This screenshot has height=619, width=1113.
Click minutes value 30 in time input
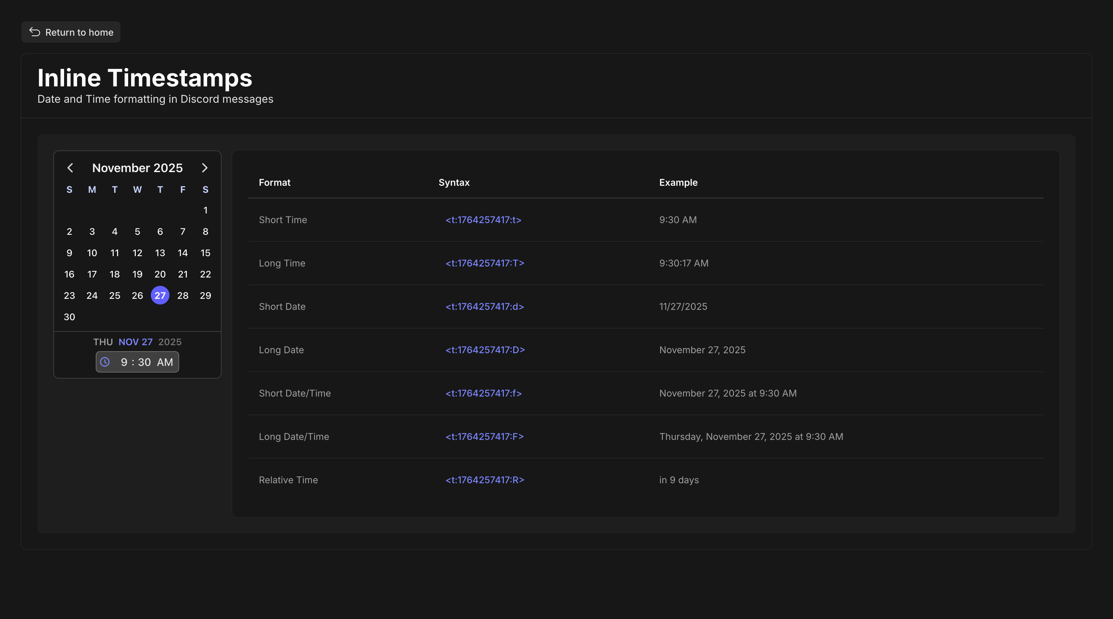[144, 362]
